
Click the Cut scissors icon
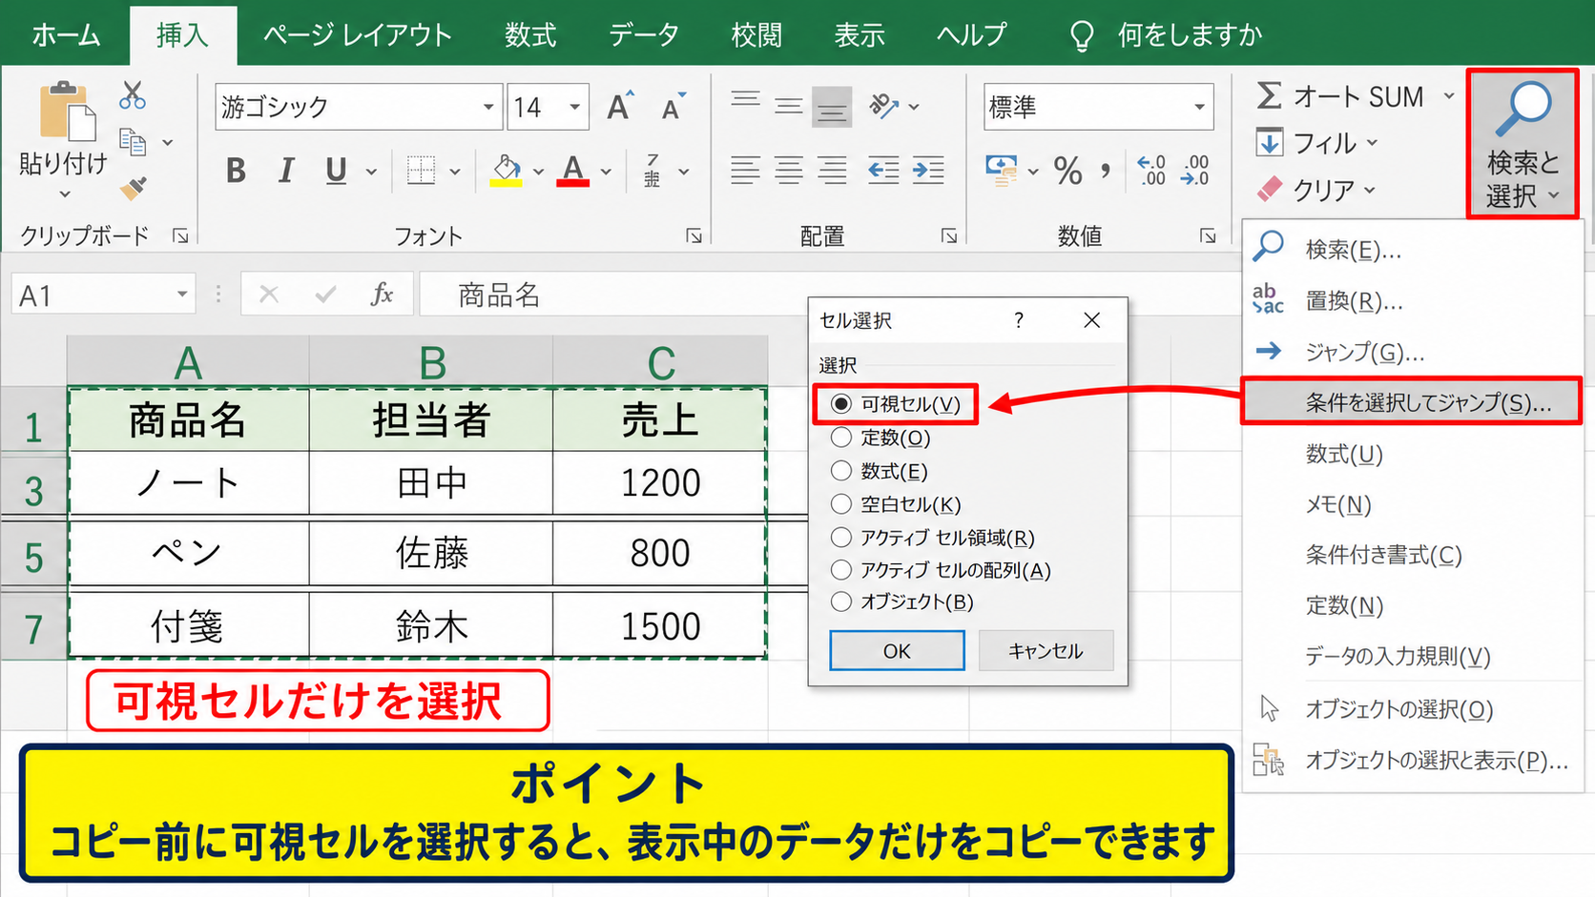point(133,95)
